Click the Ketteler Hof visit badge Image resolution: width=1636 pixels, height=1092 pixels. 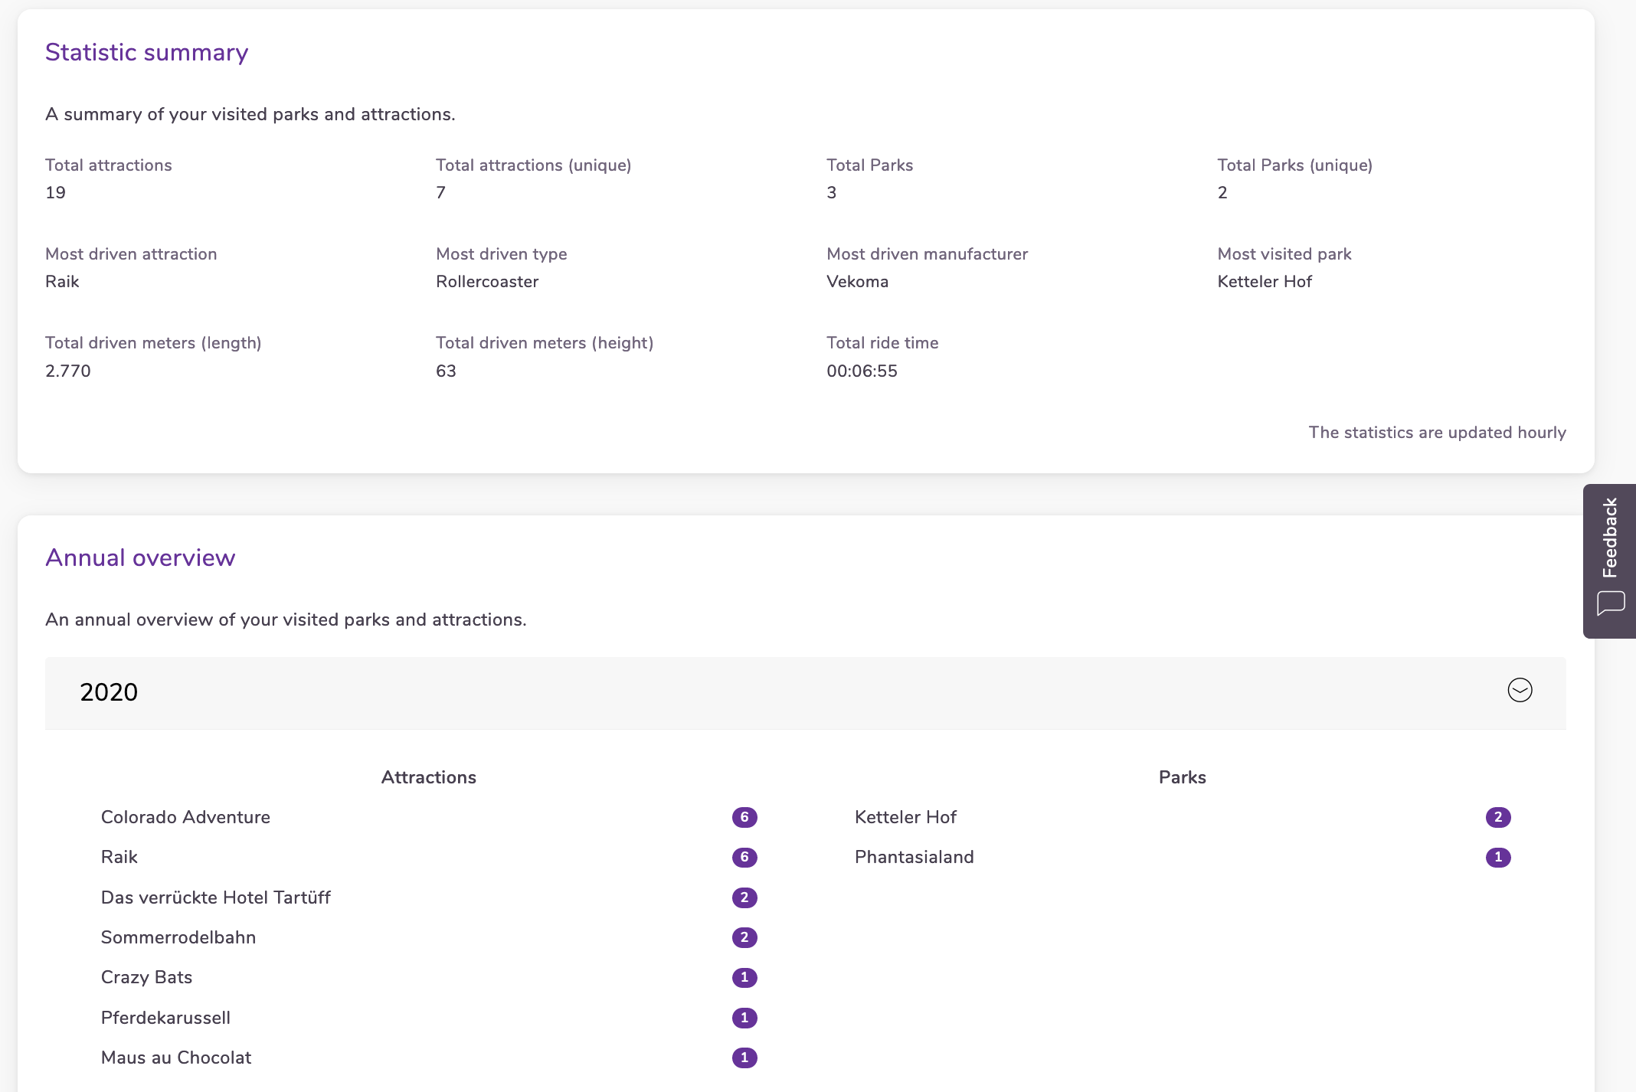(x=1497, y=817)
